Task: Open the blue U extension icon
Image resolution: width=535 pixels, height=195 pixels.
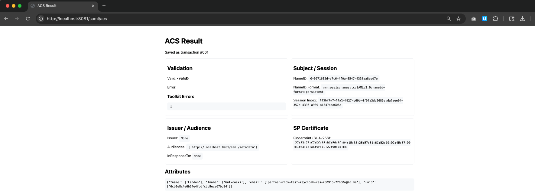Action: 485,19
